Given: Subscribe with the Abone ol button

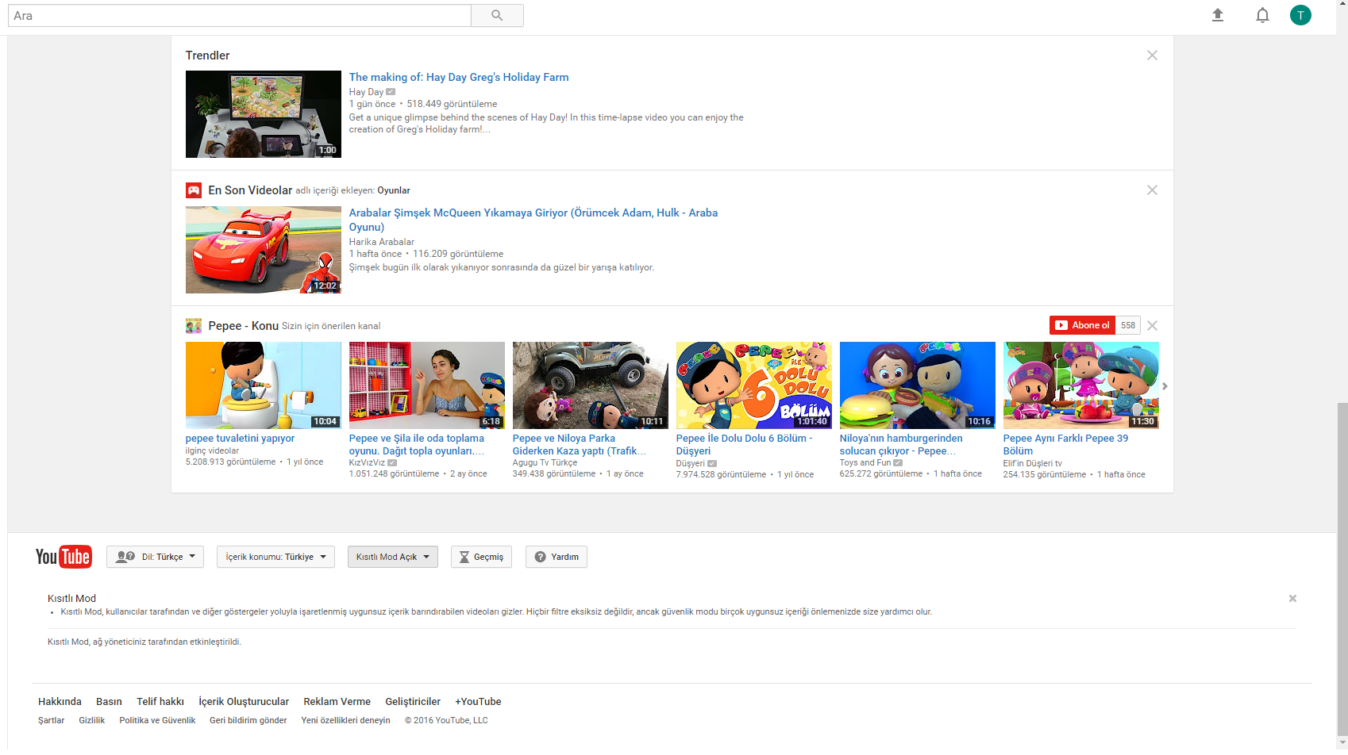Looking at the screenshot, I should coord(1083,325).
